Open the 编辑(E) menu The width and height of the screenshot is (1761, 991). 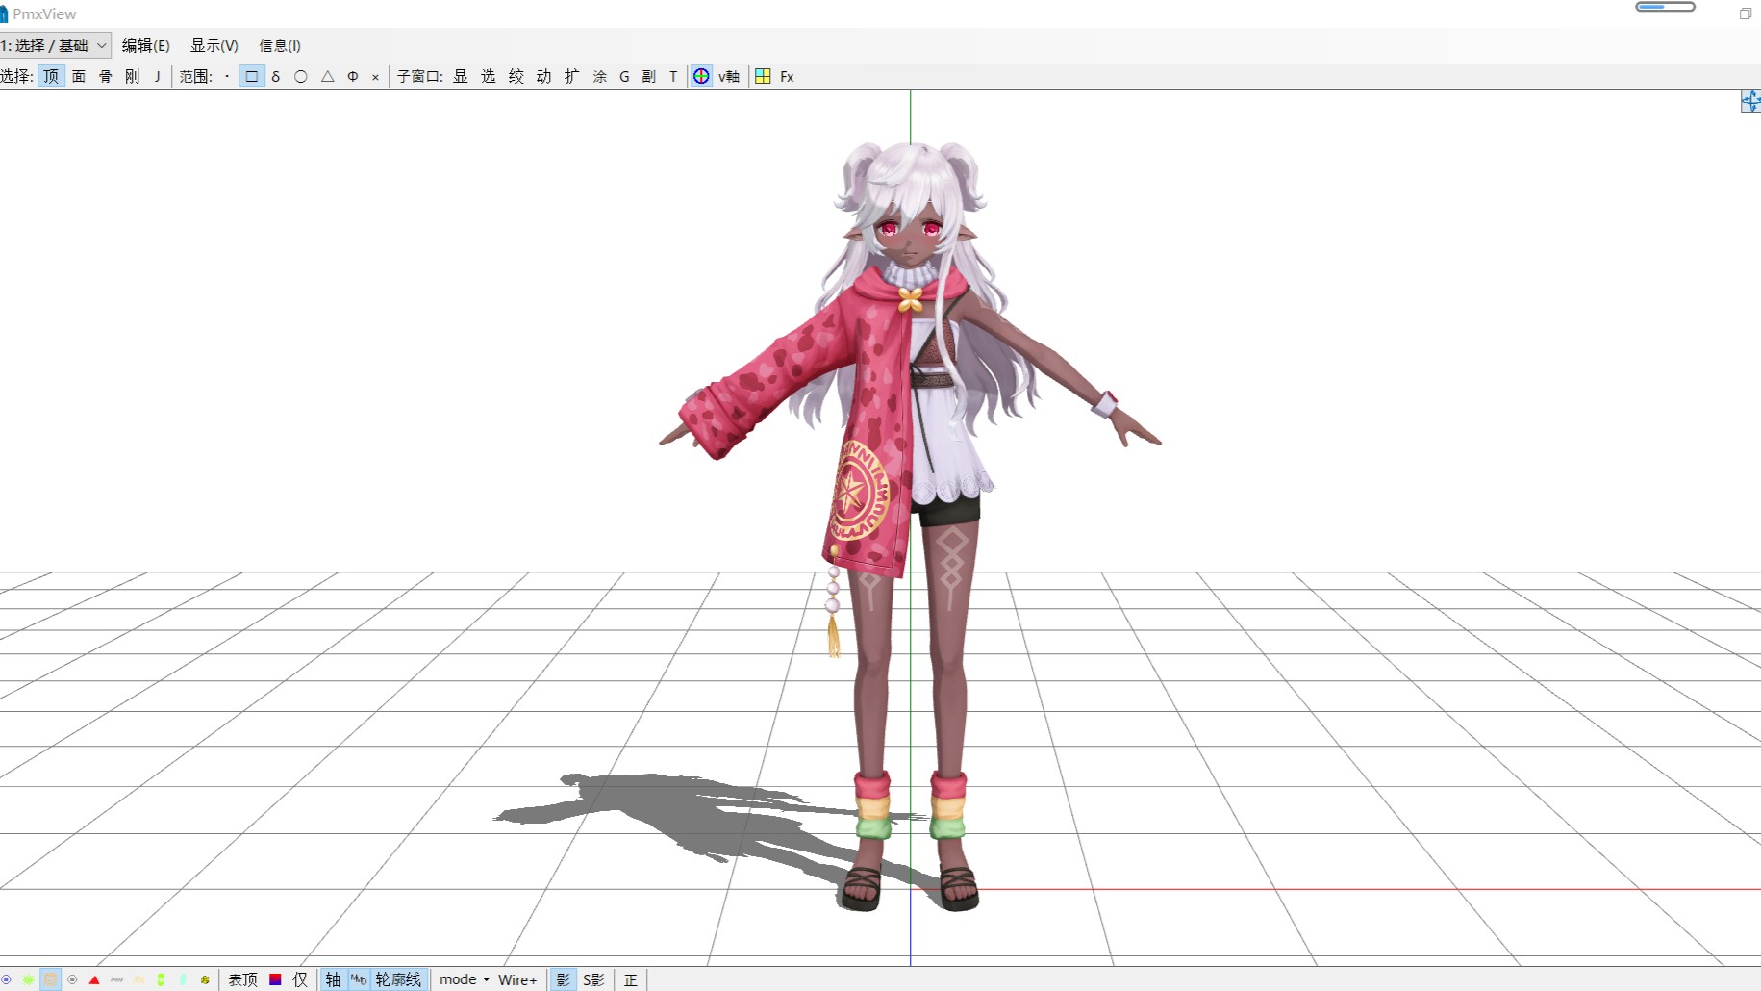click(x=145, y=45)
